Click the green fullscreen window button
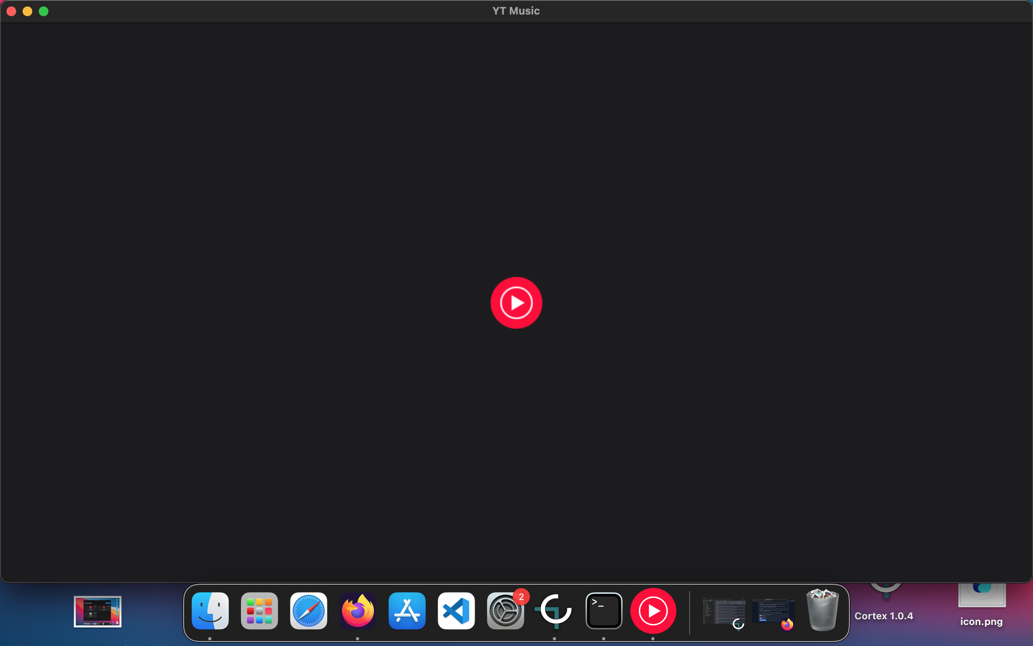The width and height of the screenshot is (1033, 646). (44, 11)
